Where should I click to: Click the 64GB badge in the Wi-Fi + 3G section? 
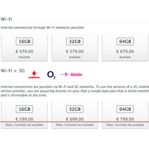click(125, 109)
